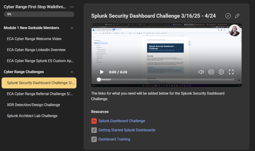
Task: Open the Splunk Dashboard Challenge PDF link
Action: [x=121, y=121]
